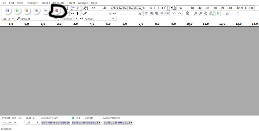Click the red Record button
This screenshot has width=259, height=131.
(x=57, y=11)
